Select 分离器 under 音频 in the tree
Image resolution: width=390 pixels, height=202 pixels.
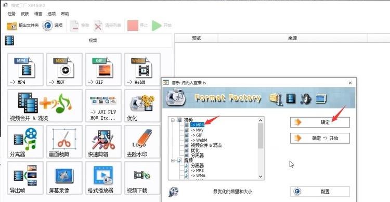[197, 166]
